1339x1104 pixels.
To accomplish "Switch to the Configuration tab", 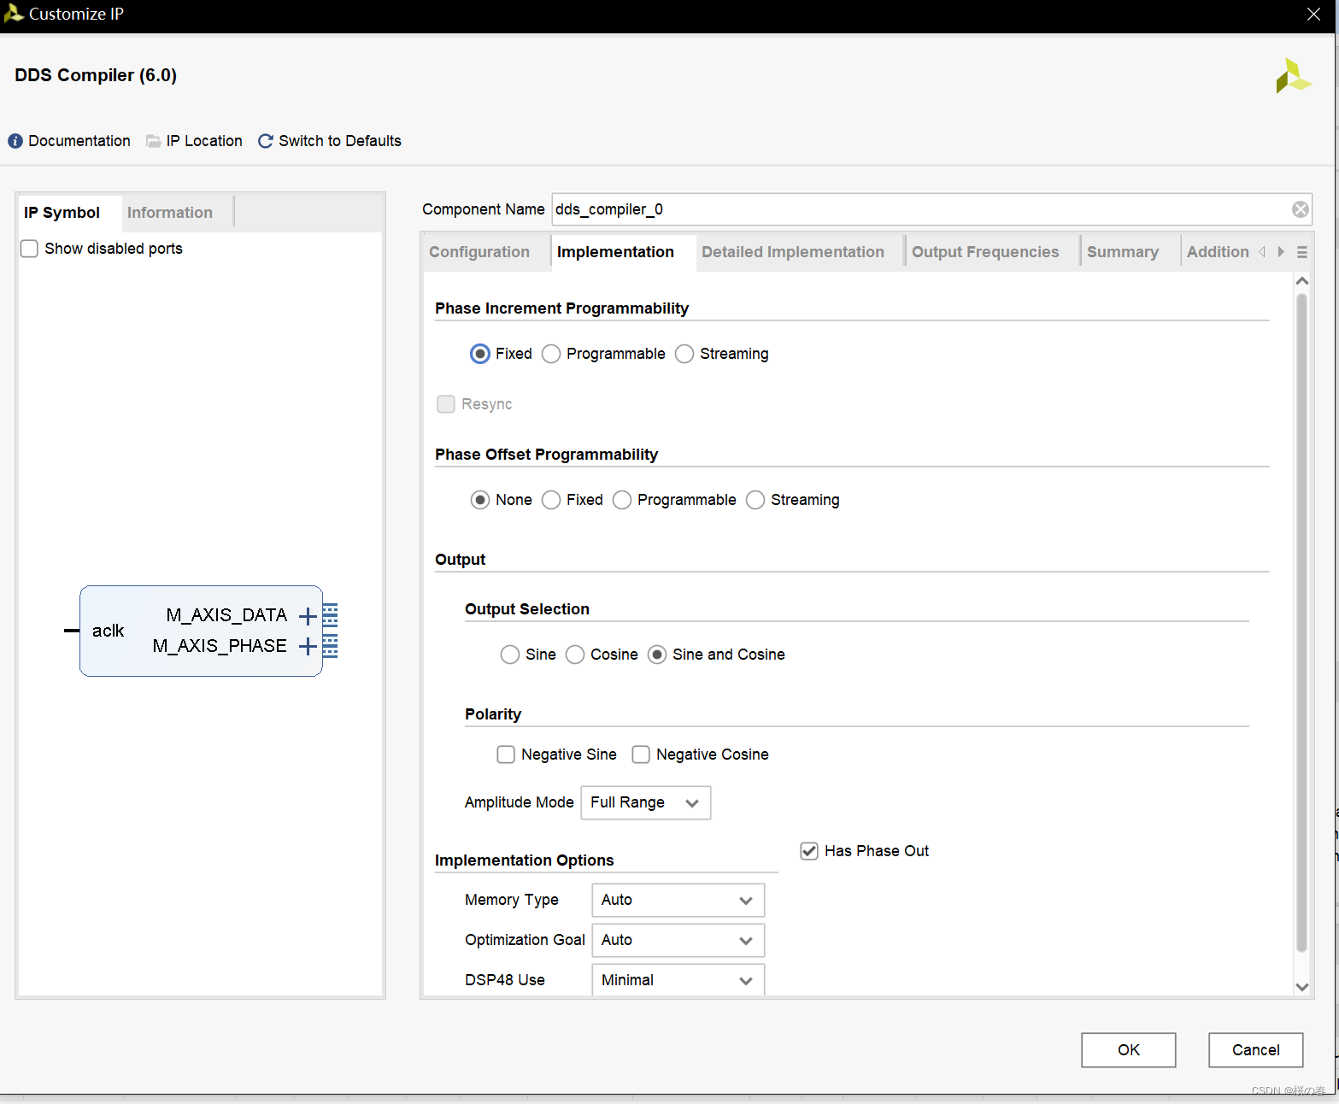I will coord(479,252).
